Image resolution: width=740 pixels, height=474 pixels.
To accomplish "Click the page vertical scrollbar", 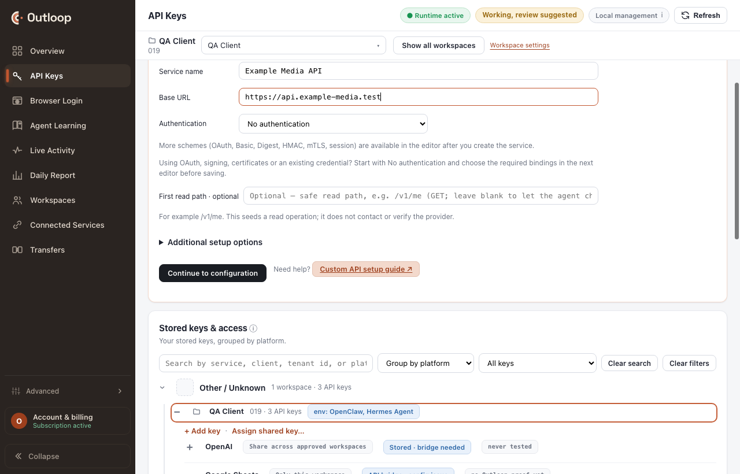I will (737, 161).
